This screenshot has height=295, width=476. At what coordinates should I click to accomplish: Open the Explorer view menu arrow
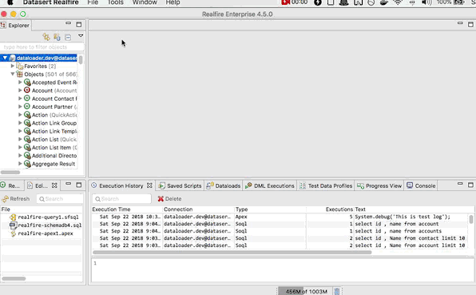pyautogui.click(x=81, y=35)
